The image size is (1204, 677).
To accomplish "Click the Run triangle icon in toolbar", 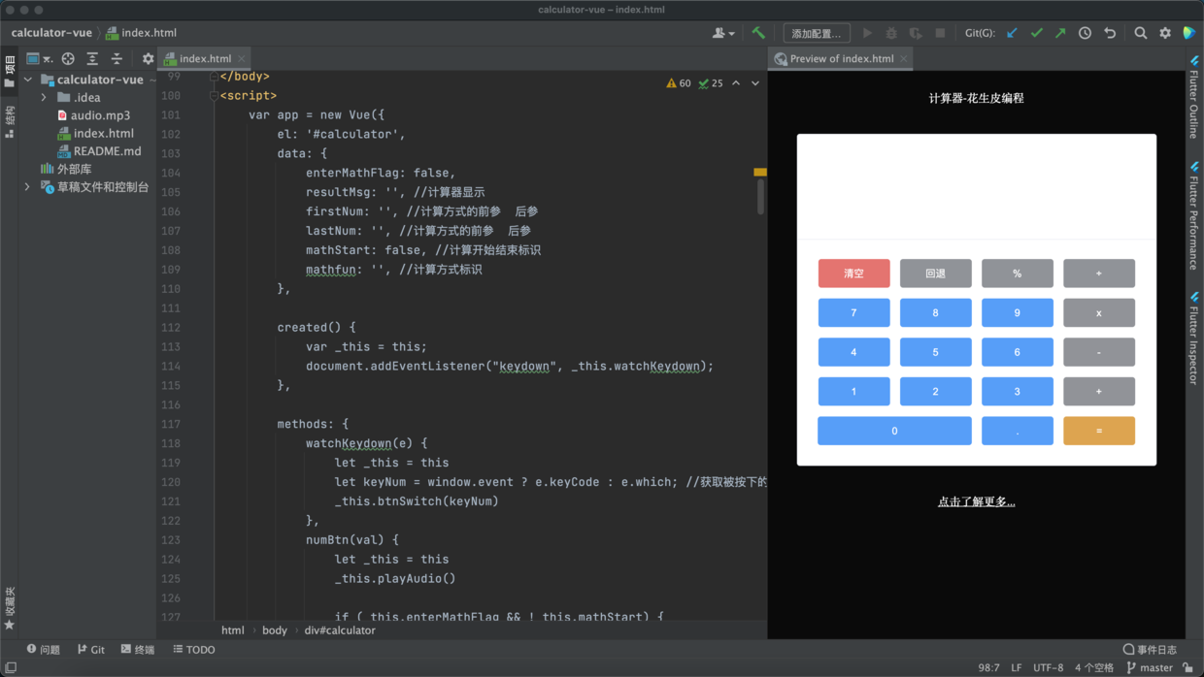I will pos(867,33).
